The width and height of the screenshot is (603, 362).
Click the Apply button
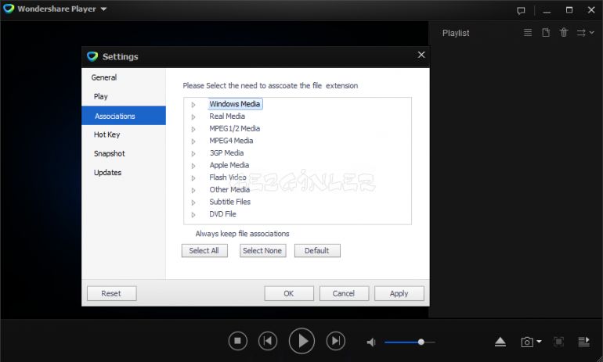tap(399, 294)
